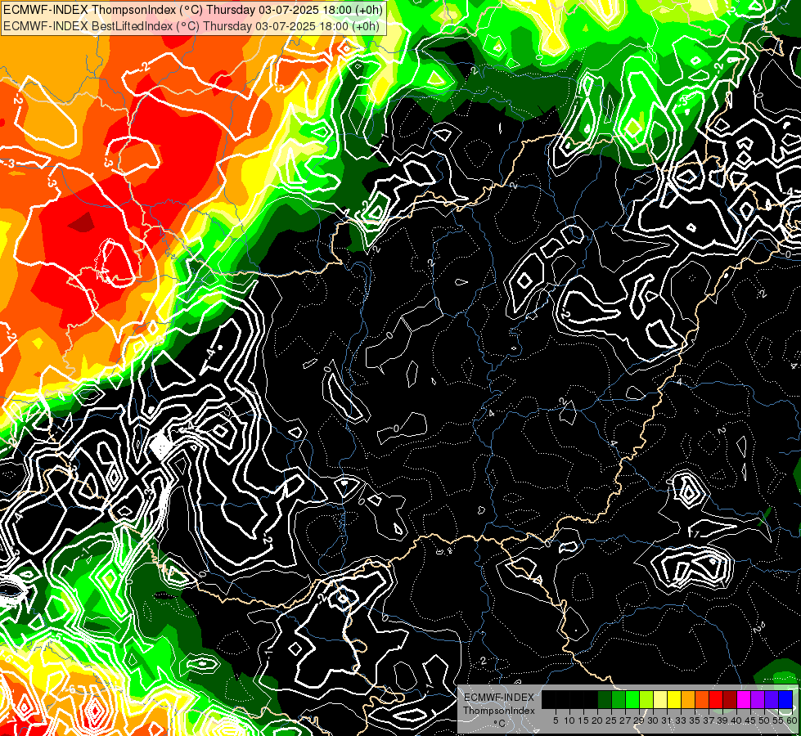801x736 pixels.
Task: Select the magenta legend swatch (40–45)
Action: tap(744, 699)
